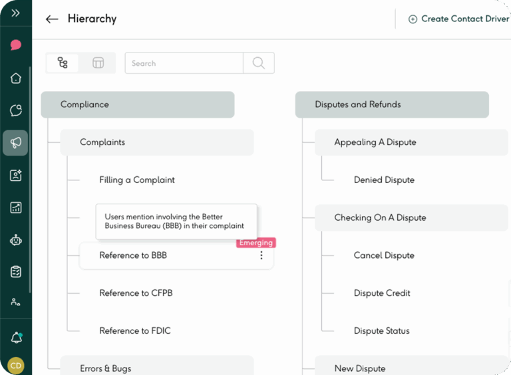Switch to hierarchy tree view
This screenshot has width=511, height=375.
pos(63,63)
